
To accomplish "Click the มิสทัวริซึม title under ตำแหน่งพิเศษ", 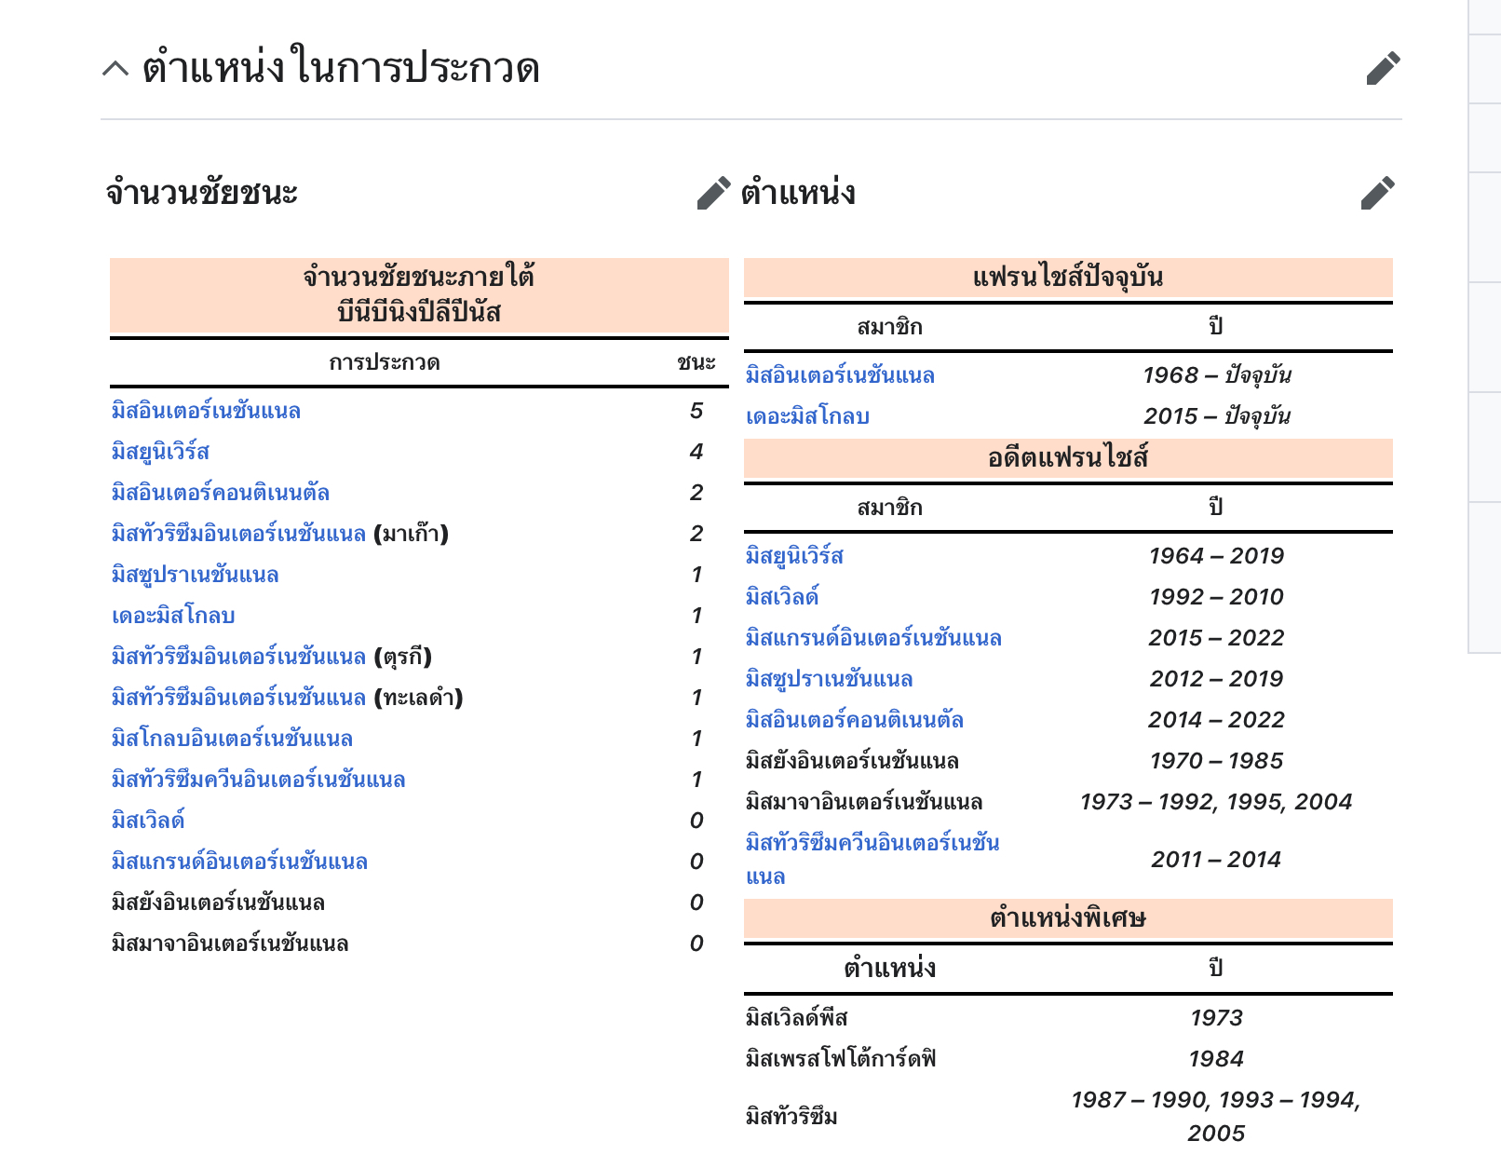I will [791, 1117].
